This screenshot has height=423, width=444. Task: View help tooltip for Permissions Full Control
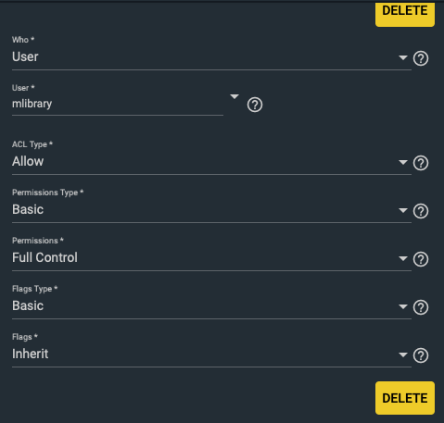click(x=421, y=259)
